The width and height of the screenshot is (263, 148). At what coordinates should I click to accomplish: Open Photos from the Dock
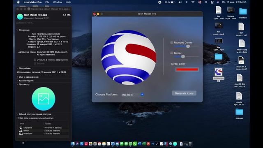[90, 143]
